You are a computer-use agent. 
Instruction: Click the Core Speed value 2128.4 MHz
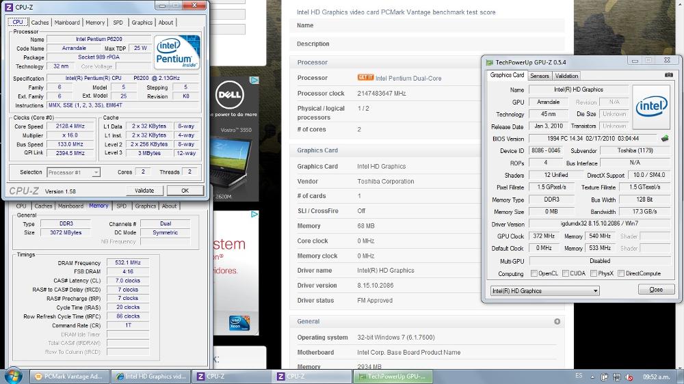tap(70, 126)
